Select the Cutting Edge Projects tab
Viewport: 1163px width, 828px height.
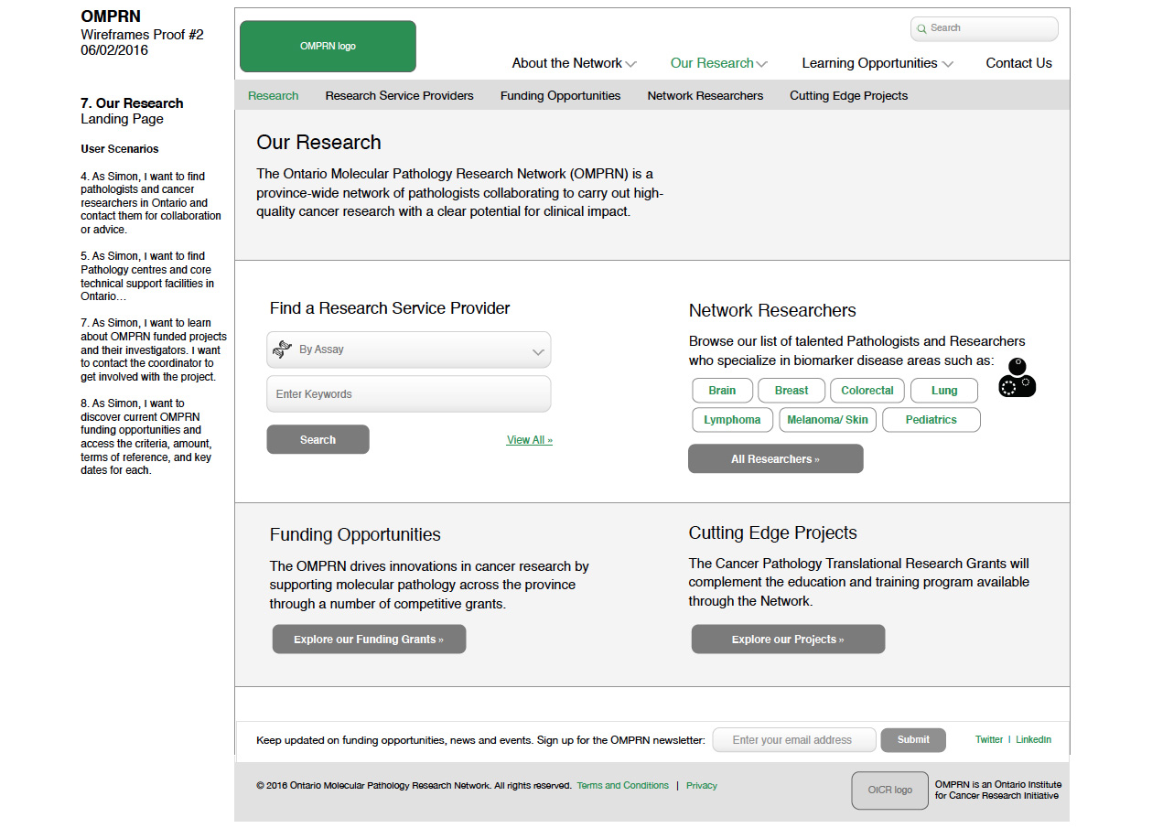click(x=848, y=96)
